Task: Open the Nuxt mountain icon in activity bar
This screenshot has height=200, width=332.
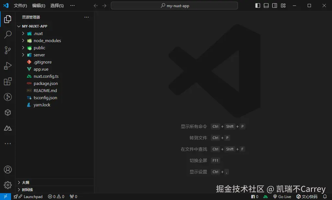Action: point(8,128)
